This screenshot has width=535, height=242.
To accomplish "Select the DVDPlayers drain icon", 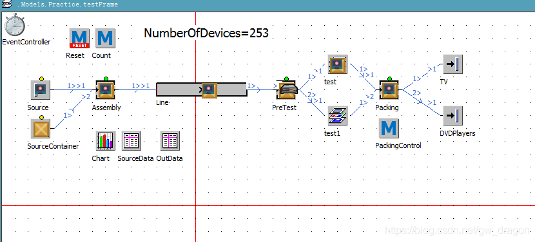I will (x=453, y=116).
